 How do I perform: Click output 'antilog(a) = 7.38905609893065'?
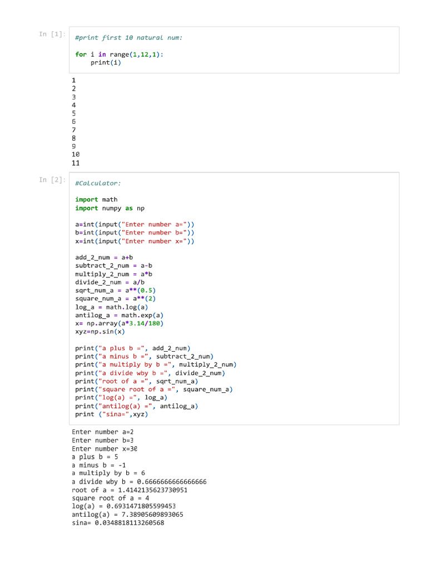(127, 515)
